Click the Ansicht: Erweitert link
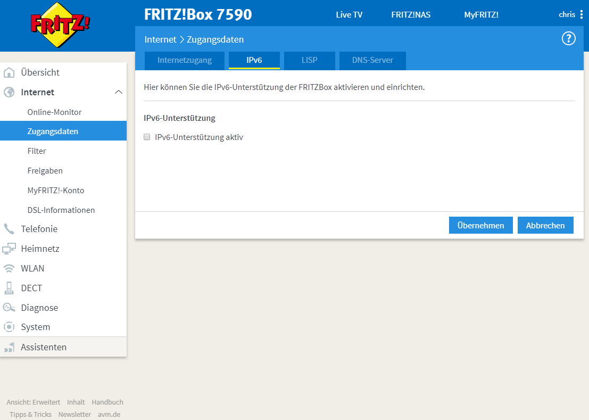This screenshot has width=589, height=420. coord(33,402)
